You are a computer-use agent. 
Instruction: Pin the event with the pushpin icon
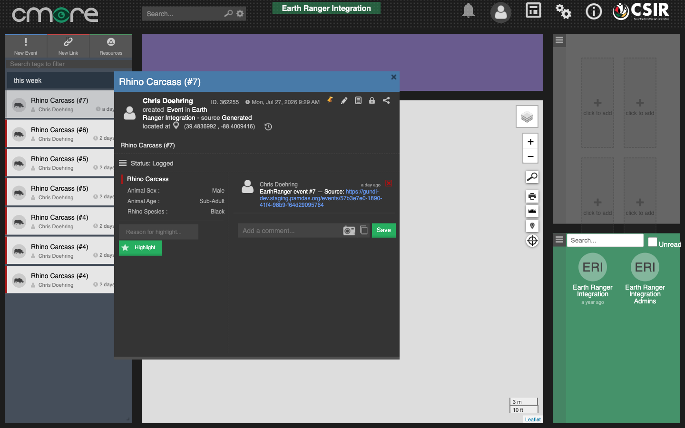pos(330,100)
